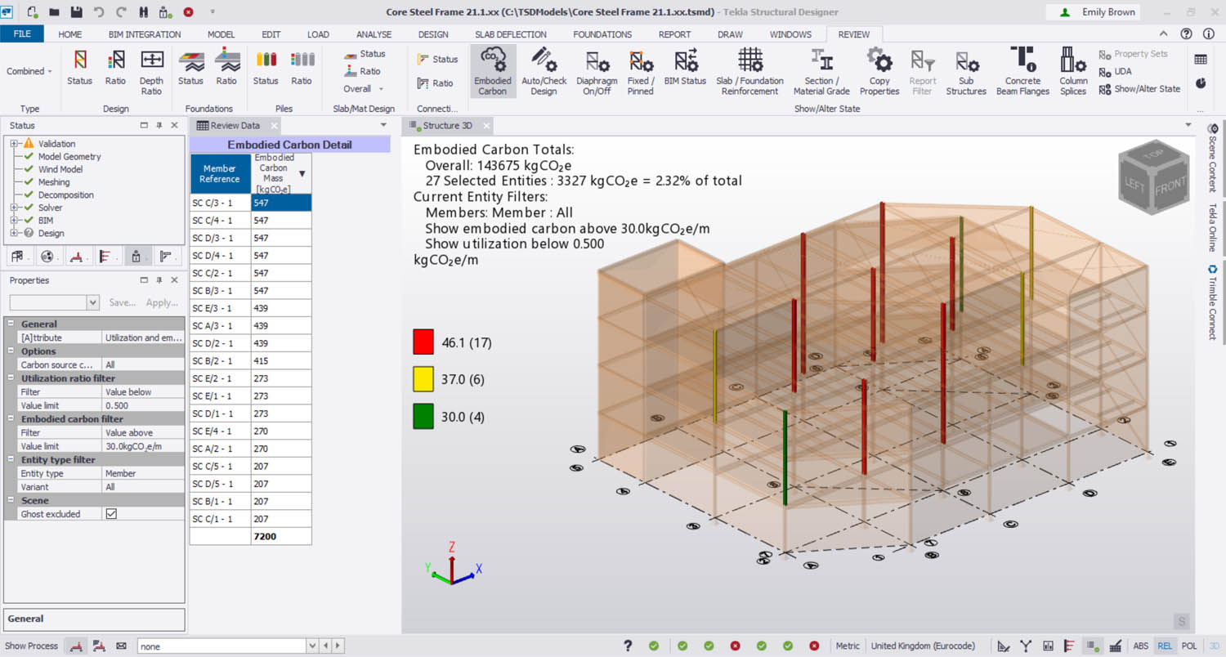
Task: Click the red 46.1 legend swatch
Action: click(423, 342)
